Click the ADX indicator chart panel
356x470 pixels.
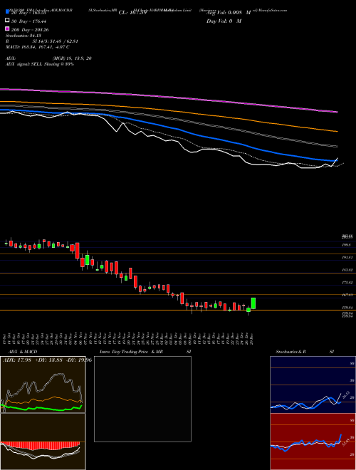pos(43,385)
